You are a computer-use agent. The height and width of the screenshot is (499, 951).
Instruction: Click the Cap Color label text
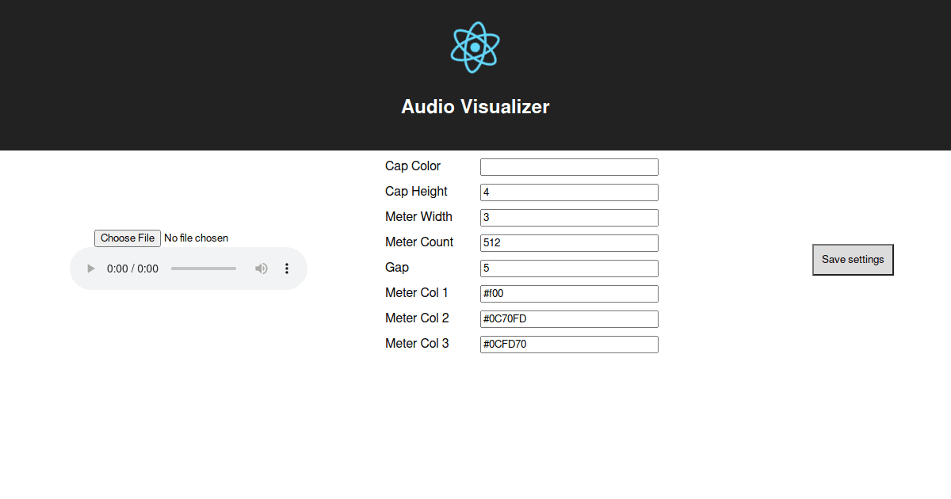click(x=413, y=166)
